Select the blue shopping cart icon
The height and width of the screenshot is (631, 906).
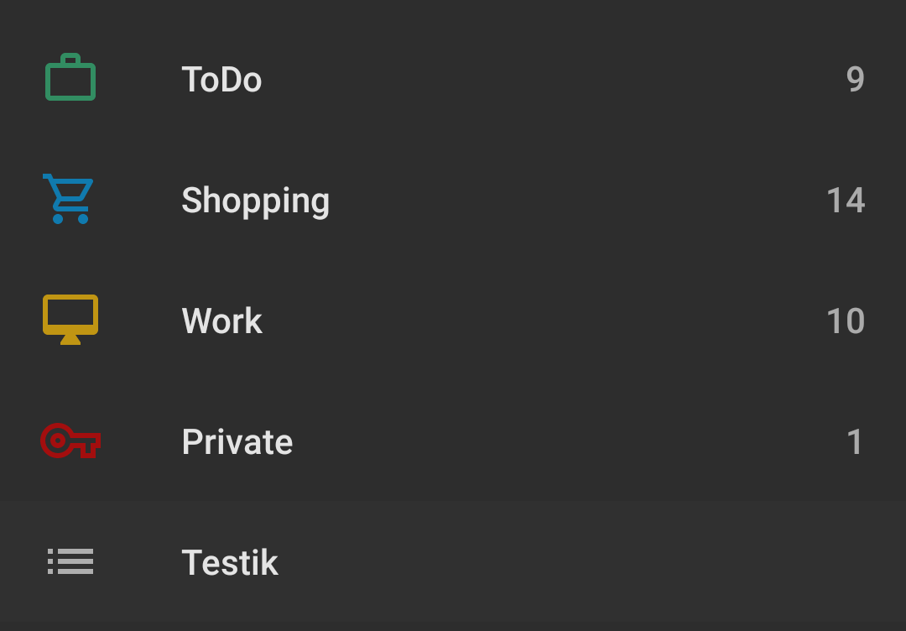pos(69,199)
